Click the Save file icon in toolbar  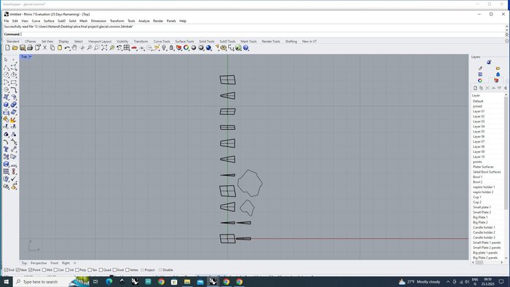pyautogui.click(x=23, y=48)
